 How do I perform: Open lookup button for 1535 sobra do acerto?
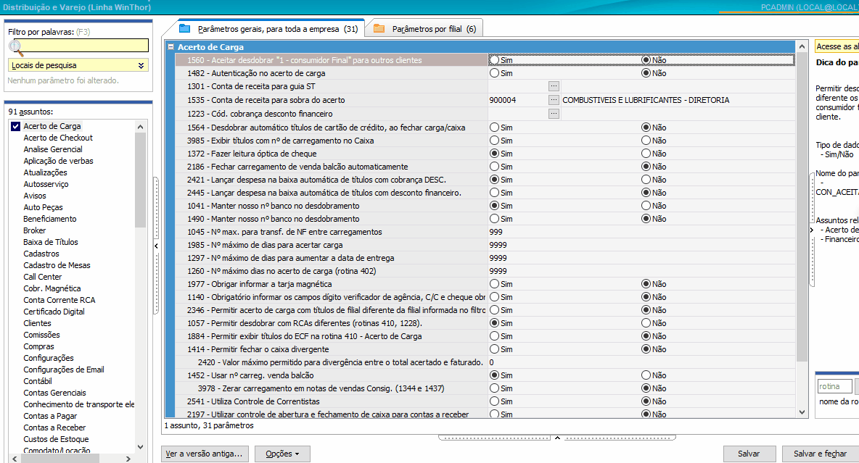pos(554,99)
